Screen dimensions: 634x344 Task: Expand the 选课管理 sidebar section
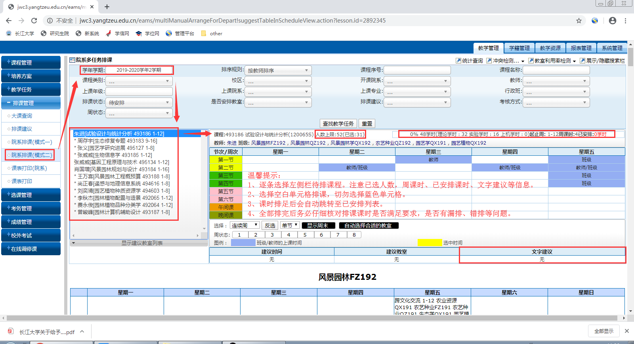(31, 195)
